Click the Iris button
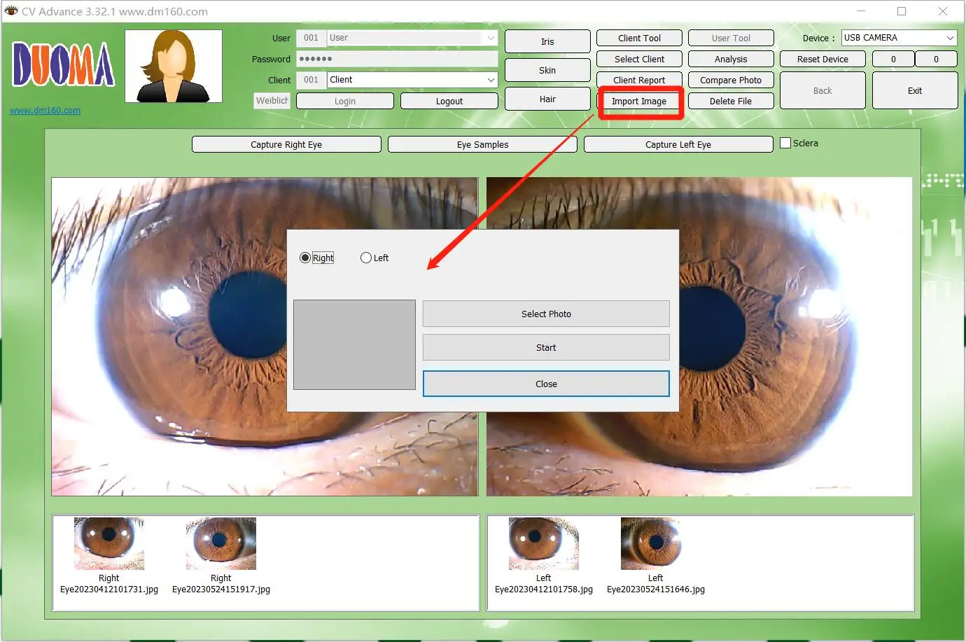The image size is (966, 642). click(x=547, y=41)
